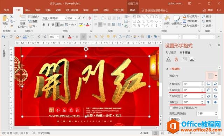
Task: Open the font name dropdown
Action: 65,18
